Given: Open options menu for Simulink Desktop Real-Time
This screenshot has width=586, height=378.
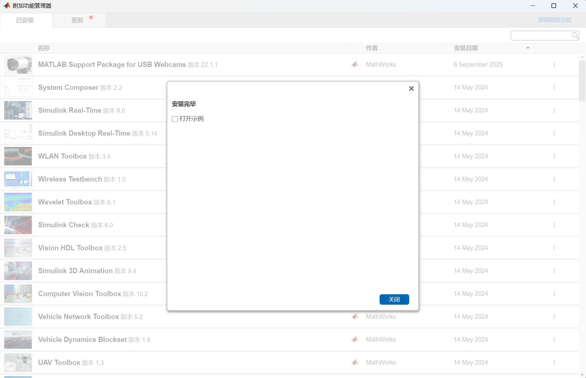Looking at the screenshot, I should (x=554, y=133).
